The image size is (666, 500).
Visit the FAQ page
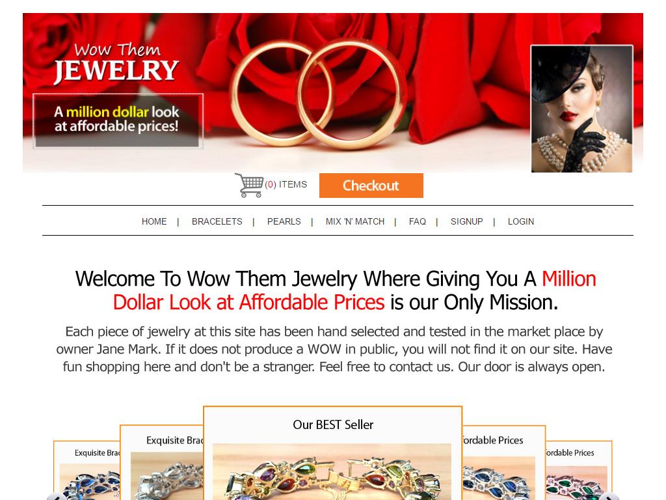tap(418, 221)
